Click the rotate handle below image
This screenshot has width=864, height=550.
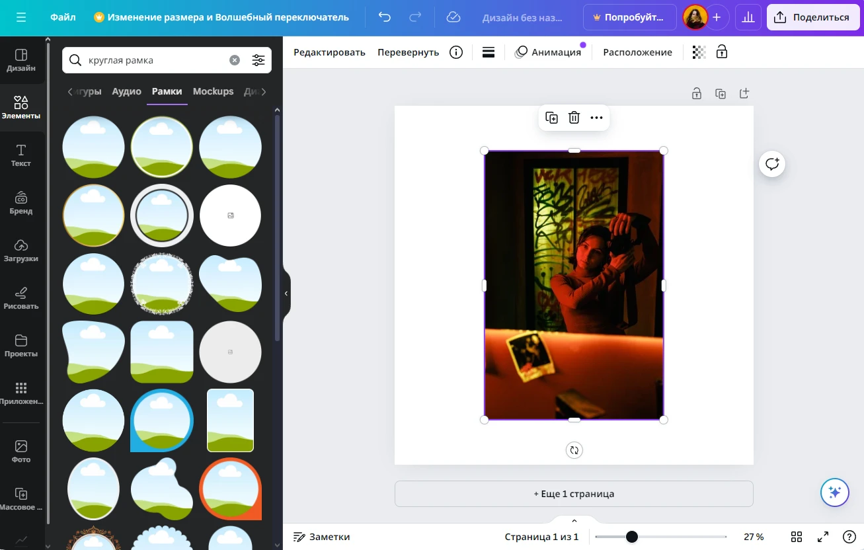point(574,450)
